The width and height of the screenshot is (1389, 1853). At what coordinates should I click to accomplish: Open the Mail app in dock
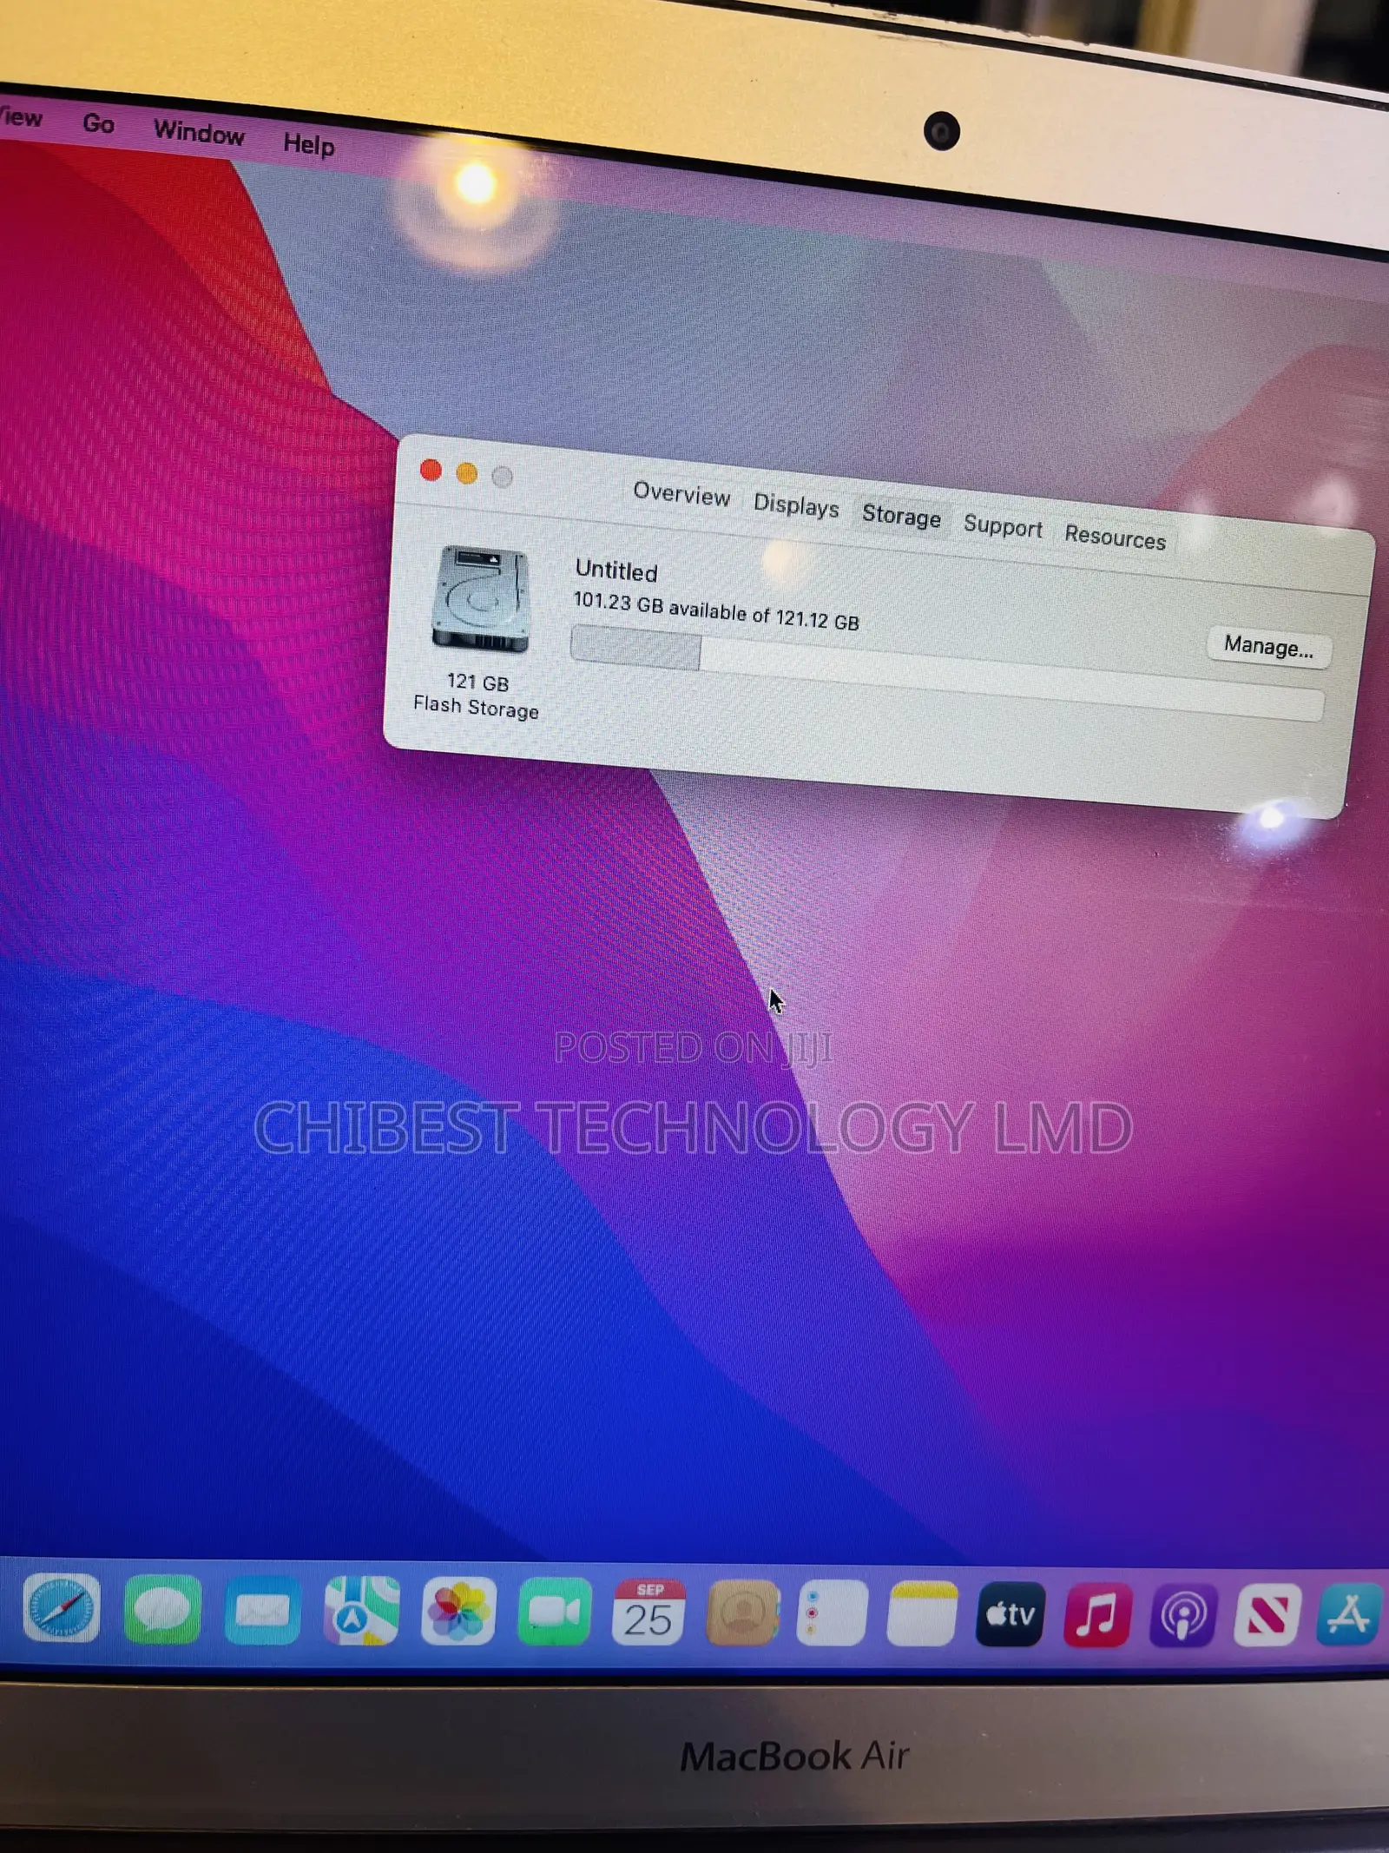pos(262,1610)
